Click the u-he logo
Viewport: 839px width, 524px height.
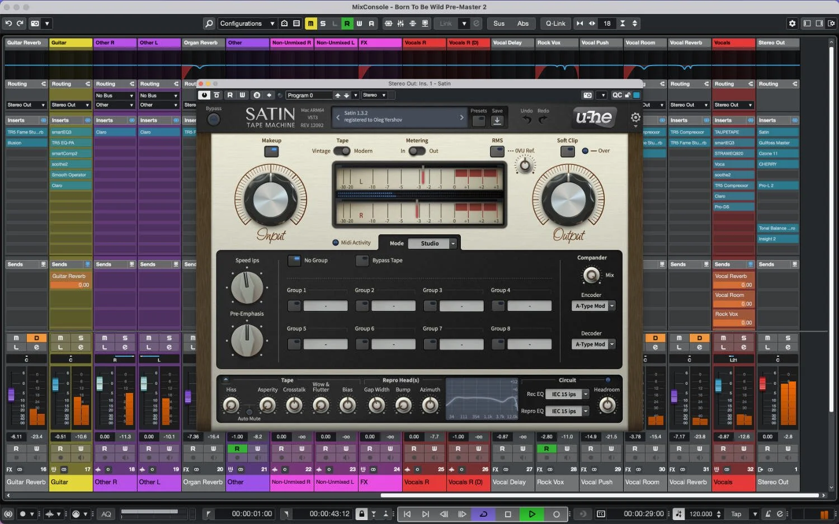594,117
